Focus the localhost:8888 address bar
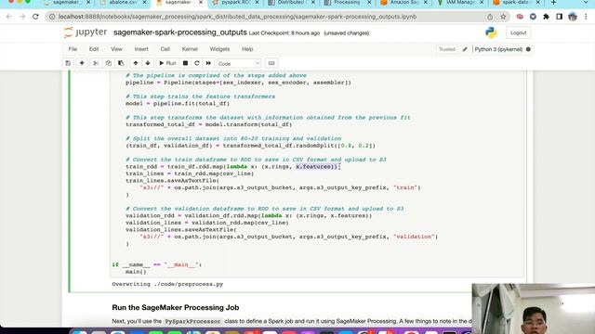Image resolution: width=595 pixels, height=334 pixels. [237, 17]
